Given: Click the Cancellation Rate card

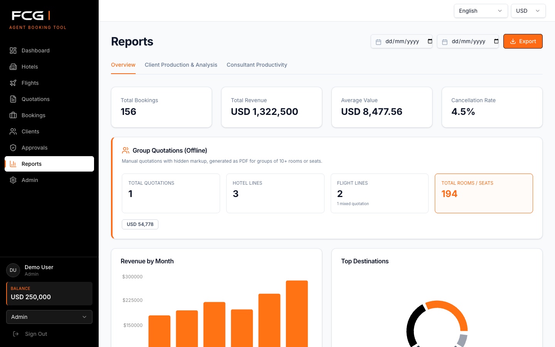Looking at the screenshot, I should 492,107.
